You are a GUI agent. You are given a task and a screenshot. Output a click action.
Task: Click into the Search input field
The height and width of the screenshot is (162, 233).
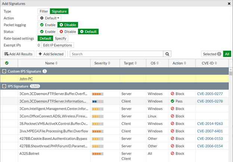click(x=116, y=54)
